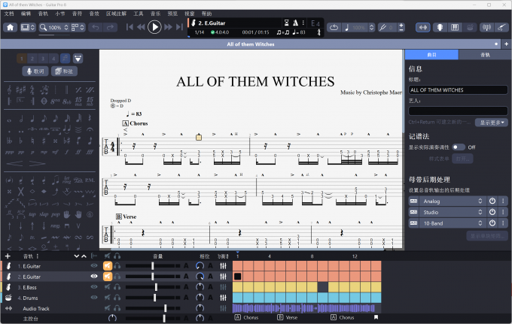This screenshot has width=512, height=324.
Task: Open the 10-Band equalizer preset dropdown
Action: pos(452,224)
